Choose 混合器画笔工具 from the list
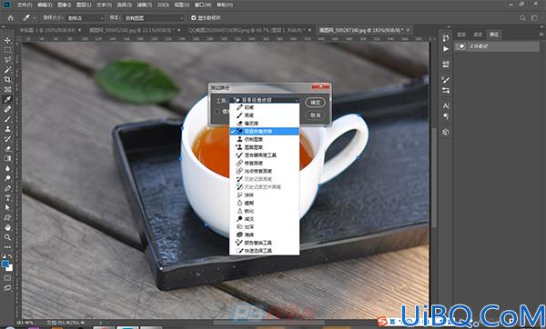546x329 pixels. 264,155
